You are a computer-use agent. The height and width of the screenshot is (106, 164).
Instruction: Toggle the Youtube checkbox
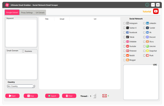(124, 46)
